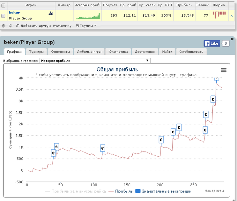Close the beker Player Group panel
Screen dimensions: 237x201
(x=232, y=39)
